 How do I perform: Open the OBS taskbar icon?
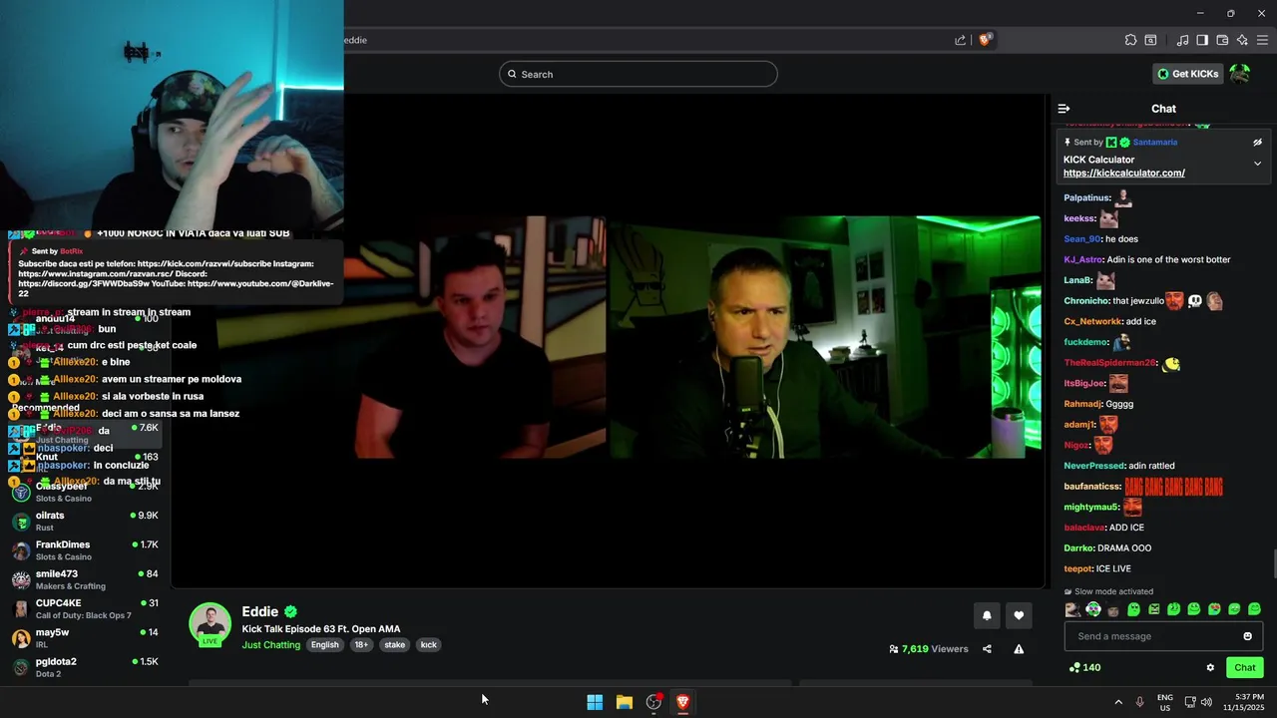coord(653,702)
